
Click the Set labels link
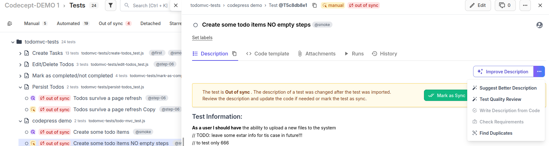point(202,38)
